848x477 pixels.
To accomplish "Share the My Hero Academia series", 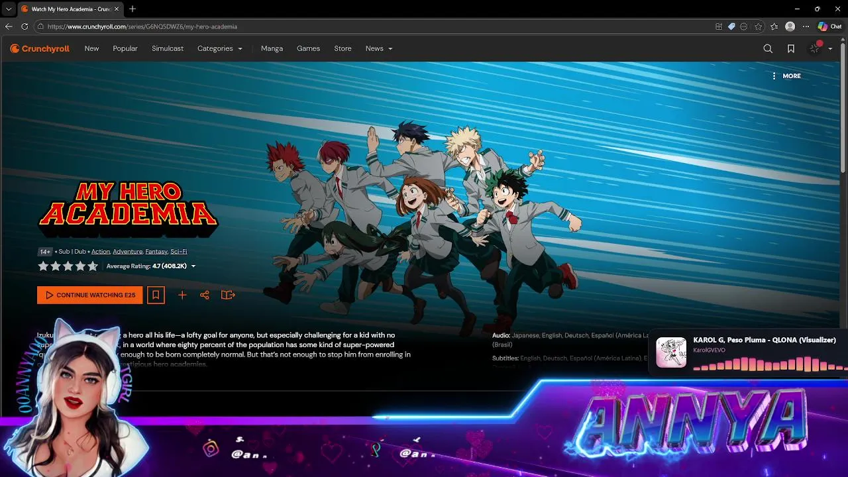I will 205,295.
